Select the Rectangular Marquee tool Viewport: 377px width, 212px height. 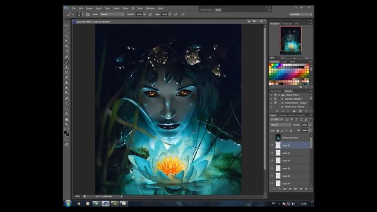click(67, 31)
